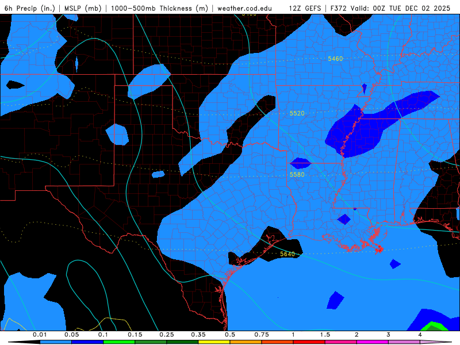The image size is (460, 345).
Task: Click the 'MSLP (mb)' title text
Action: [83, 8]
